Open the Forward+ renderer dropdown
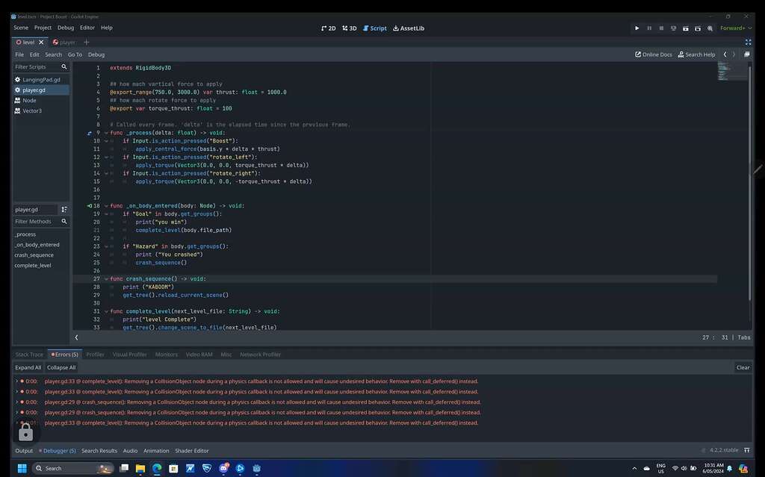Viewport: 765px width, 477px height. pyautogui.click(x=735, y=28)
